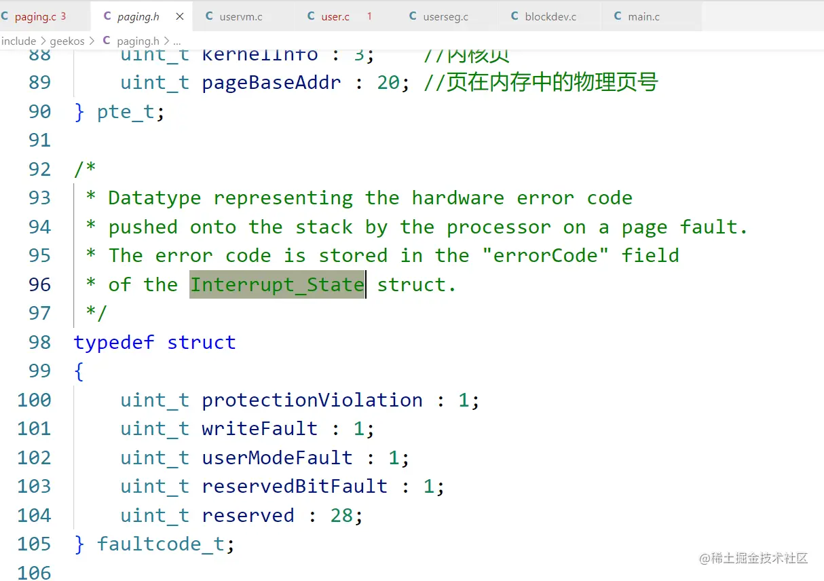Image resolution: width=824 pixels, height=581 pixels.
Task: Click the C icon in the breadcrumb
Action: pyautogui.click(x=107, y=41)
